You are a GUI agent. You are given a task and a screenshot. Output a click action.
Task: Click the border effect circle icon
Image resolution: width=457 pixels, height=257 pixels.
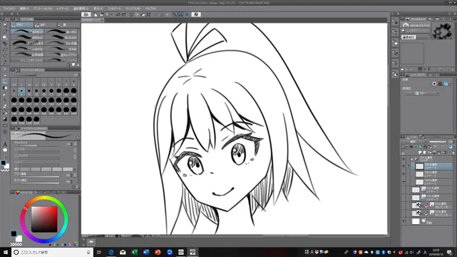click(434, 84)
